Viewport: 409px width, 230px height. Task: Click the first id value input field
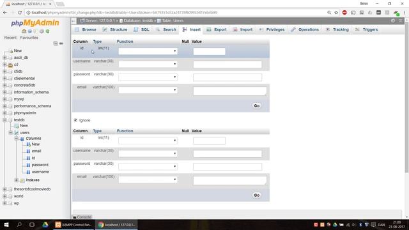point(209,51)
